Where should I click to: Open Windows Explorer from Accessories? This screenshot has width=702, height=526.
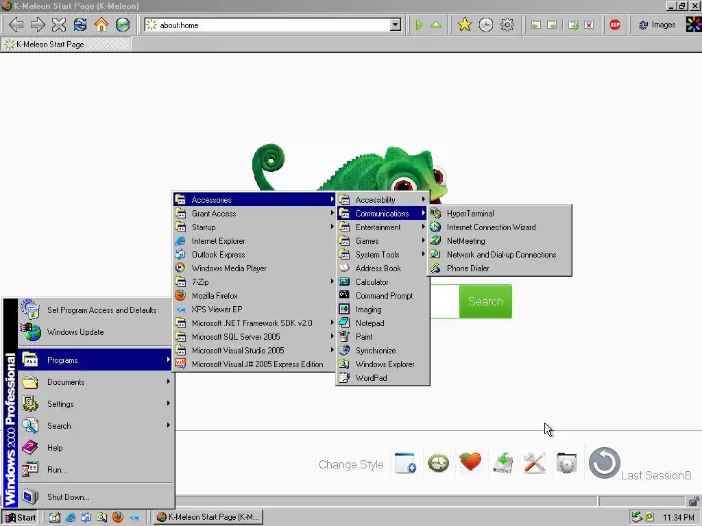tap(383, 364)
